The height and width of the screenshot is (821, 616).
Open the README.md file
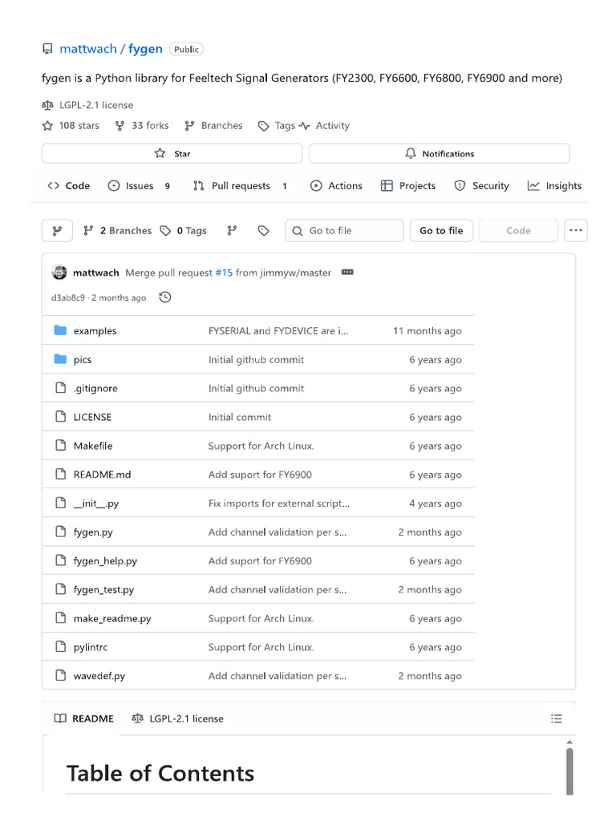102,475
